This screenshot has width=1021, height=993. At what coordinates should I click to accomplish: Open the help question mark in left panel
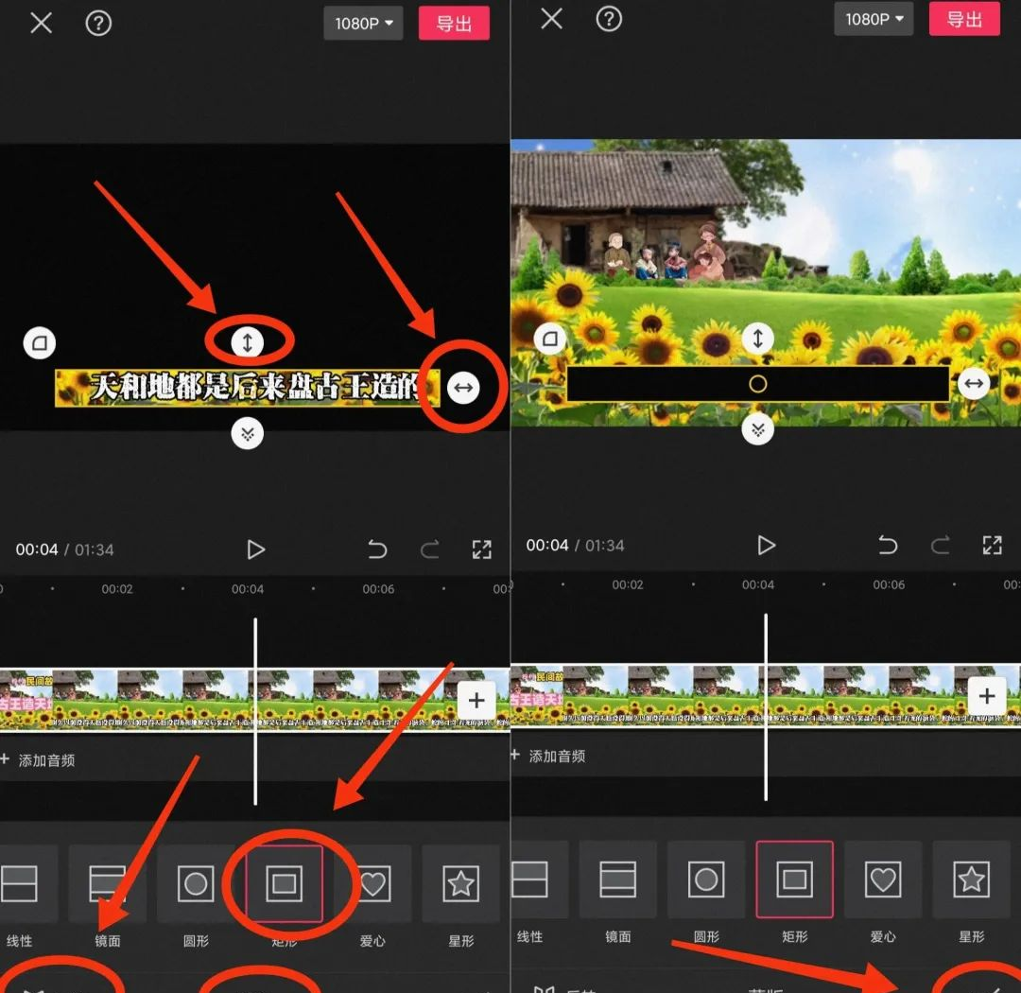(x=98, y=23)
